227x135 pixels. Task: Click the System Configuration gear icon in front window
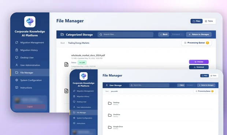point(74,118)
